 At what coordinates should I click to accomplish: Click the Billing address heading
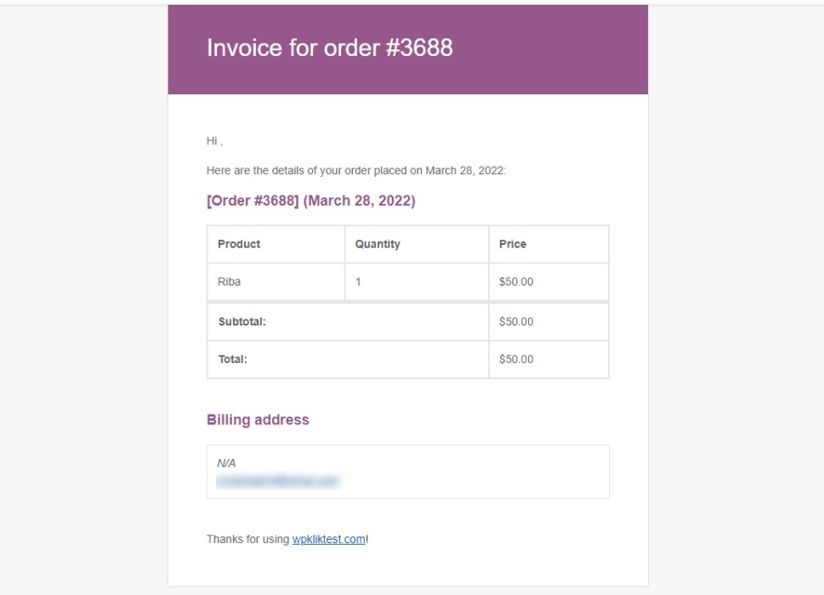tap(258, 420)
